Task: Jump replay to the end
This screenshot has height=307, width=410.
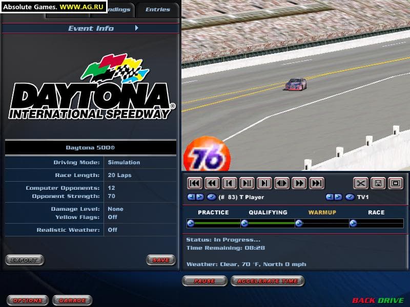Action: (317, 183)
